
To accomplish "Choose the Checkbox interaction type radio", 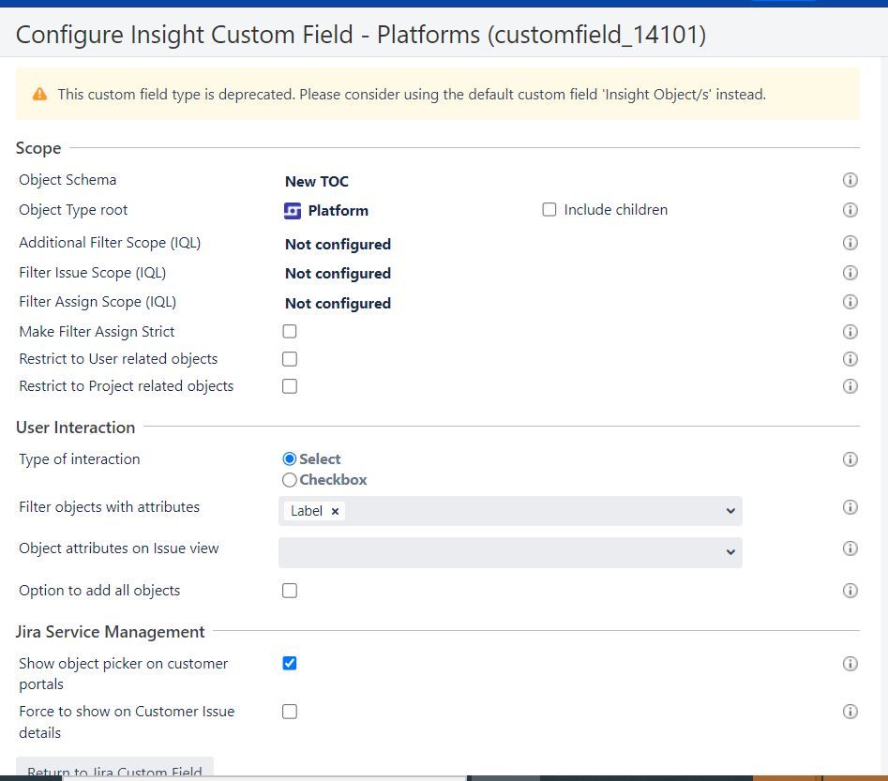I will coord(290,480).
